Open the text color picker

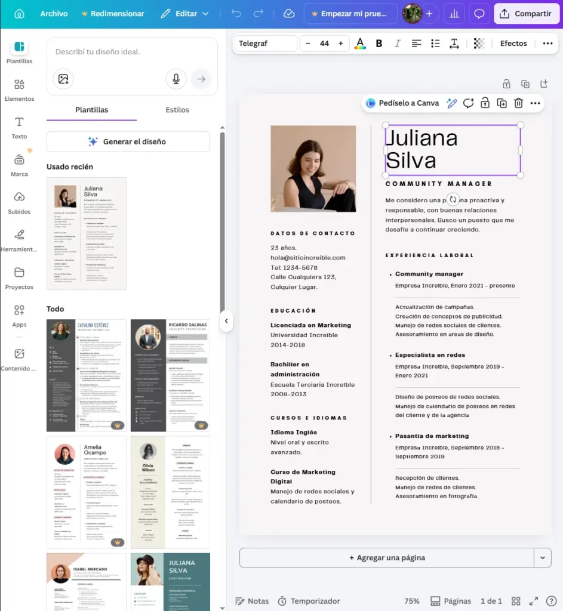point(359,44)
